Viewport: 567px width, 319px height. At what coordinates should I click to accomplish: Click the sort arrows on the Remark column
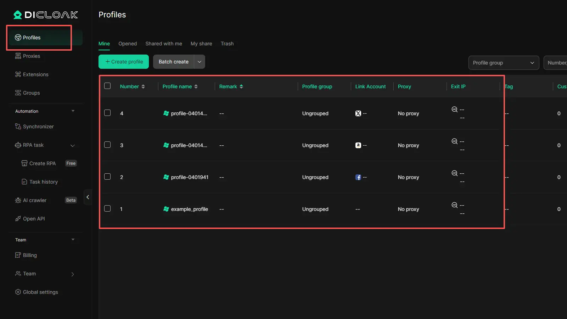[241, 86]
